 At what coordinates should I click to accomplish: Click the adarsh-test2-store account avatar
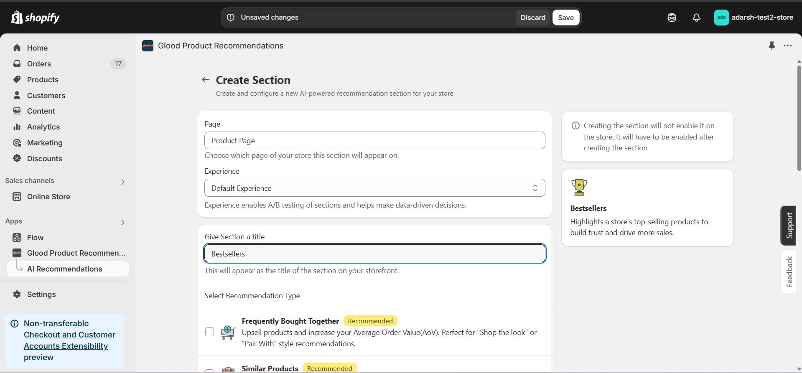721,18
